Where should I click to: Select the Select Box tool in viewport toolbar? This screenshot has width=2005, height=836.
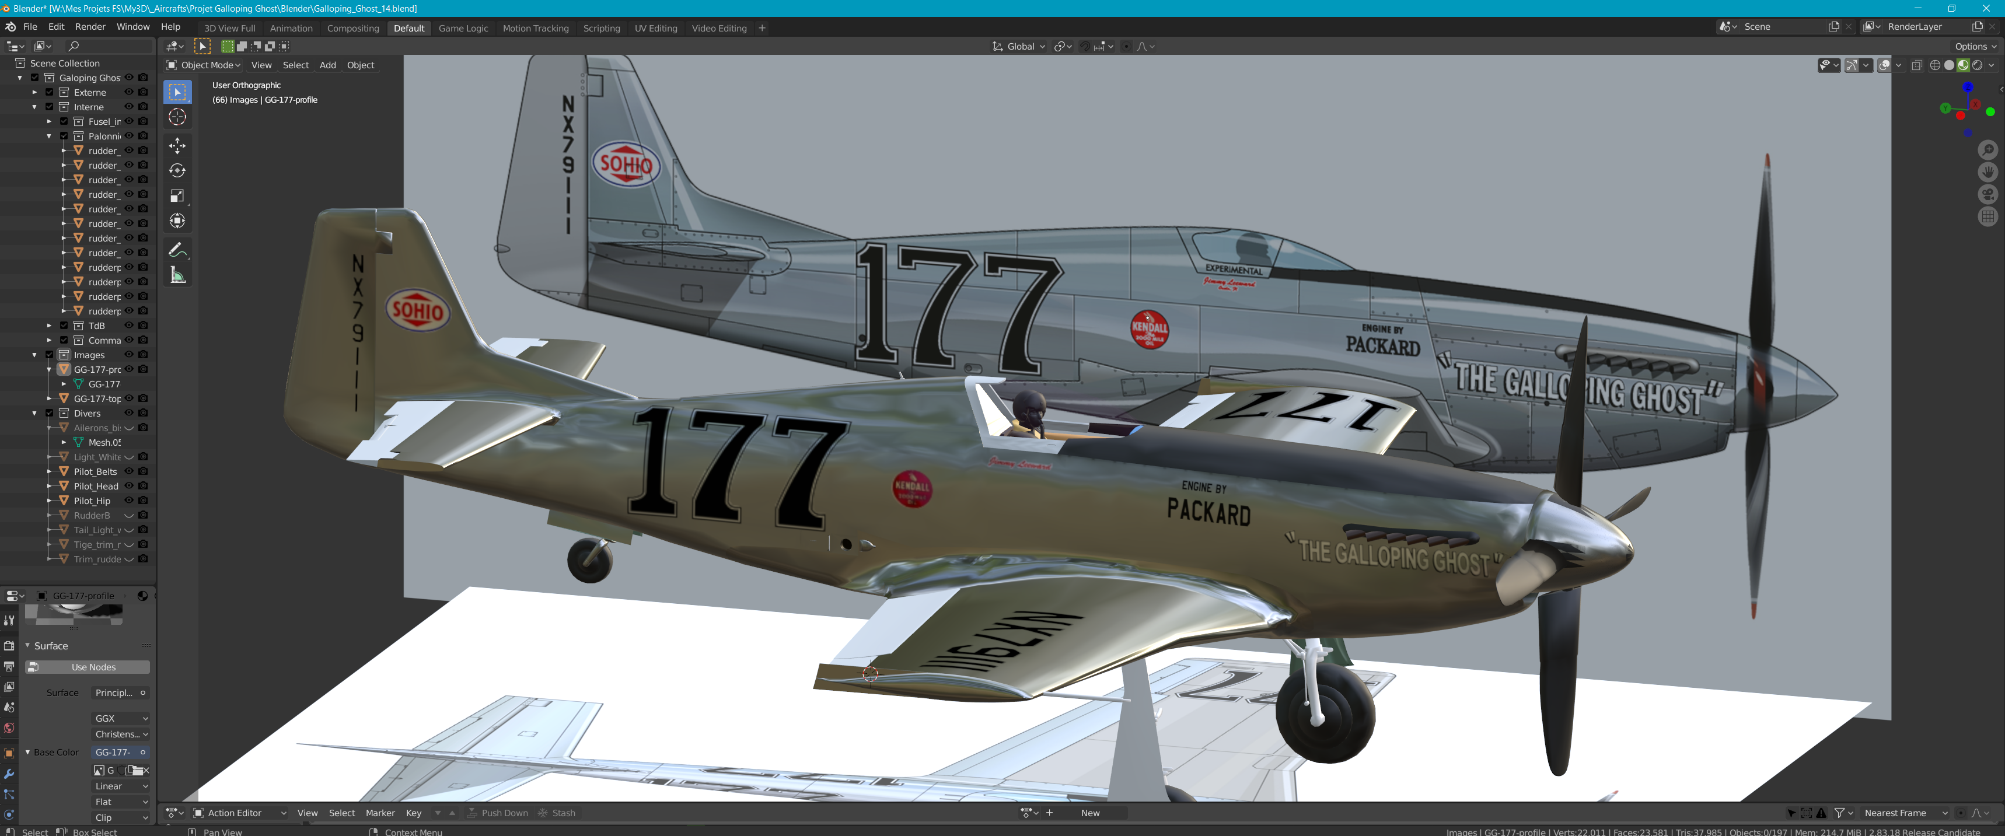177,92
